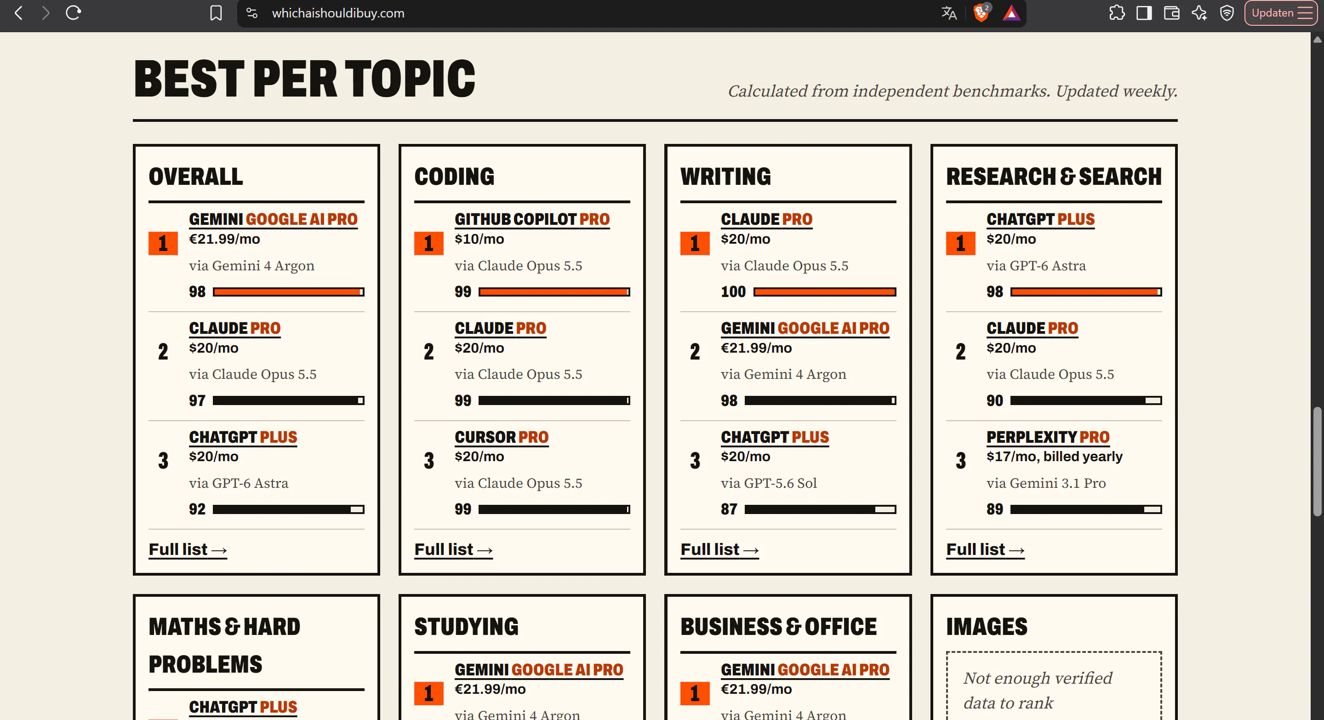1324x720 pixels.
Task: Click the browser forward arrow
Action: tap(46, 13)
